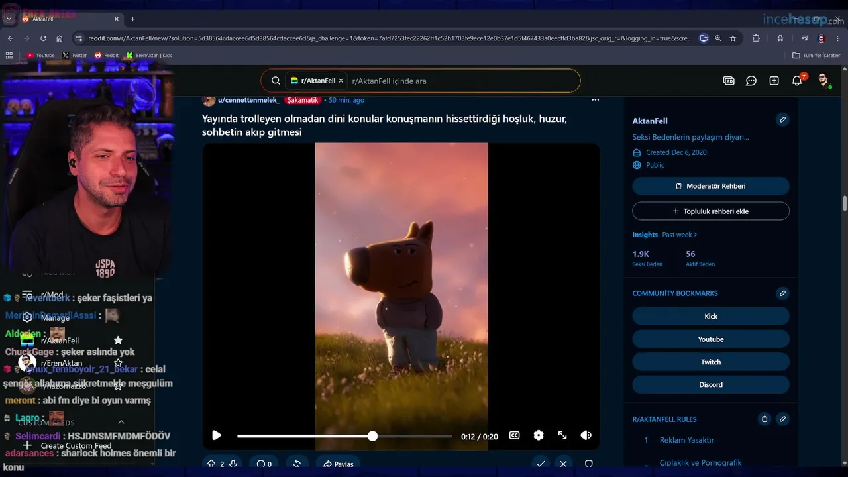This screenshot has height=477, width=848.
Task: Open the Reddit advertise icon
Action: (x=729, y=81)
